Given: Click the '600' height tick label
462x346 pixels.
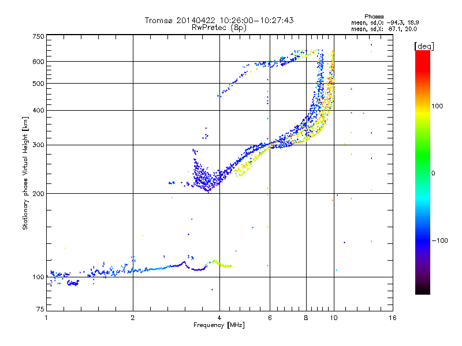Looking at the screenshot, I should pos(38,62).
